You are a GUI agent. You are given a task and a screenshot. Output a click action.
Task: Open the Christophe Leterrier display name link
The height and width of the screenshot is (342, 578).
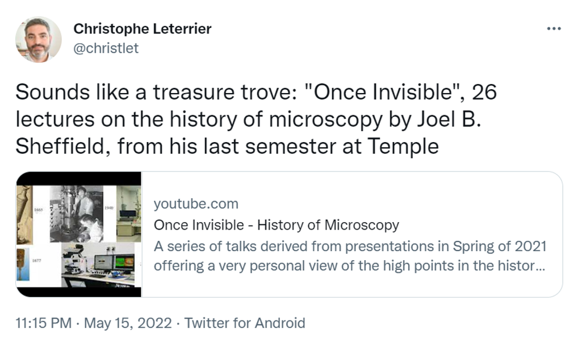click(143, 29)
